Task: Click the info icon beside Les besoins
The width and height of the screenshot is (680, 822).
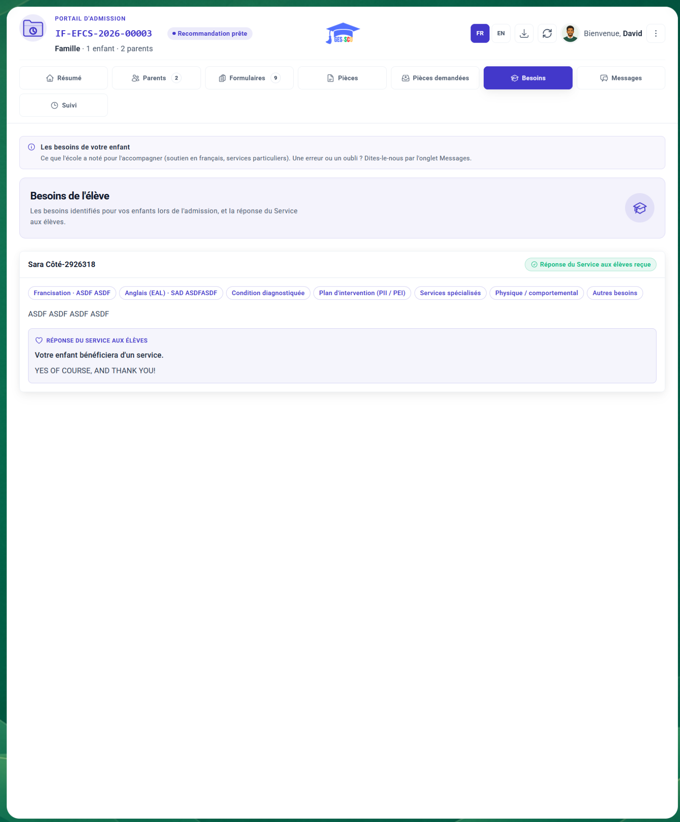Action: (31, 147)
